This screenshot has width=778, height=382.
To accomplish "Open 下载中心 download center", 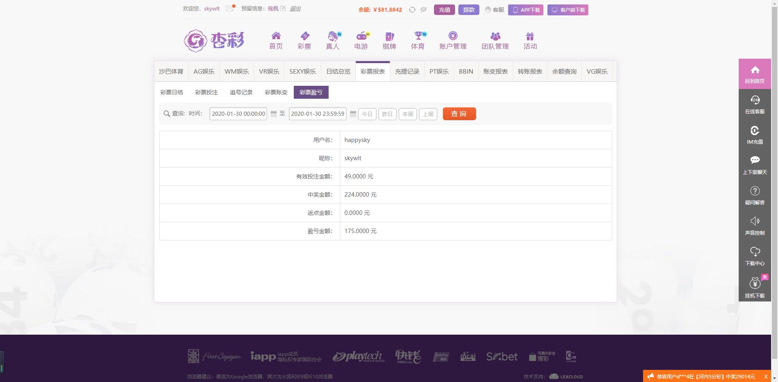I will pyautogui.click(x=754, y=256).
